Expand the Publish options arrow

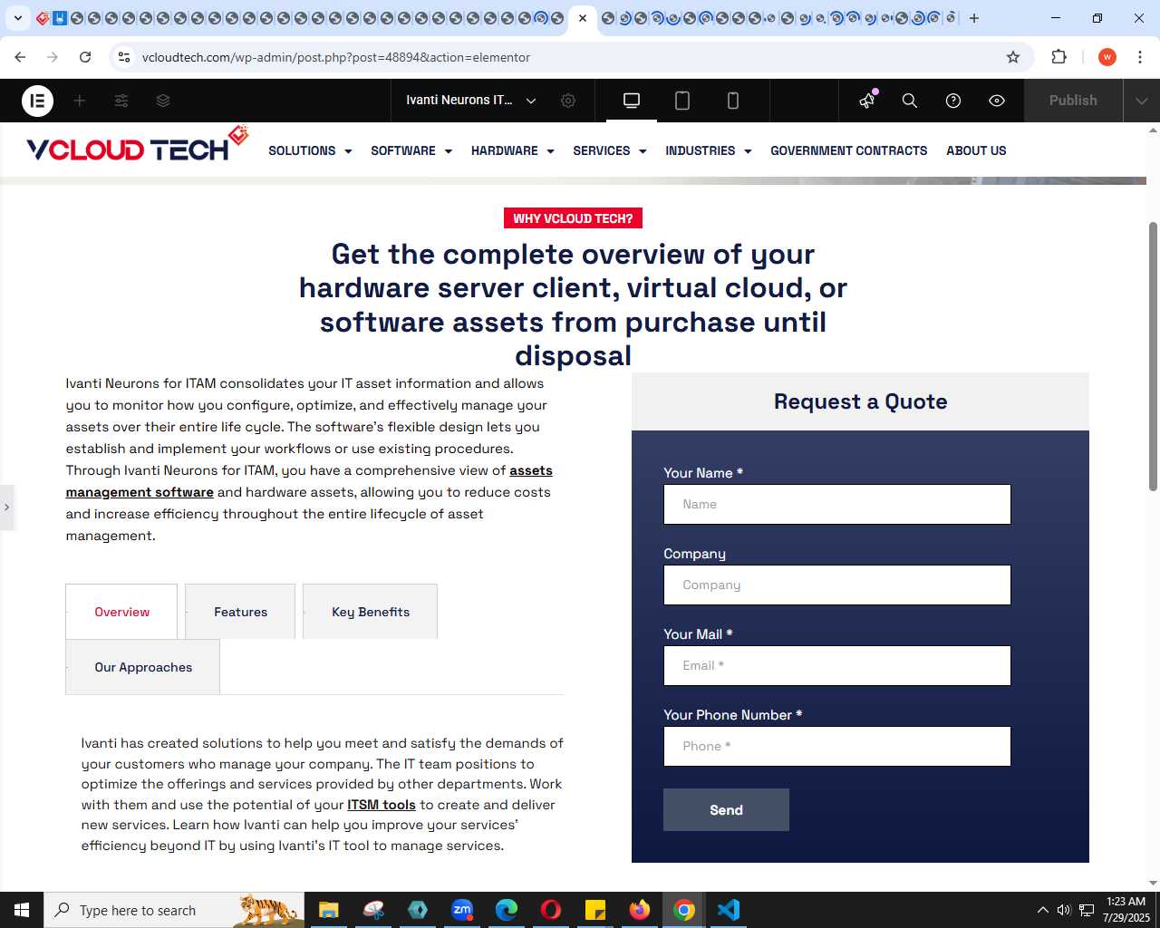click(1142, 101)
